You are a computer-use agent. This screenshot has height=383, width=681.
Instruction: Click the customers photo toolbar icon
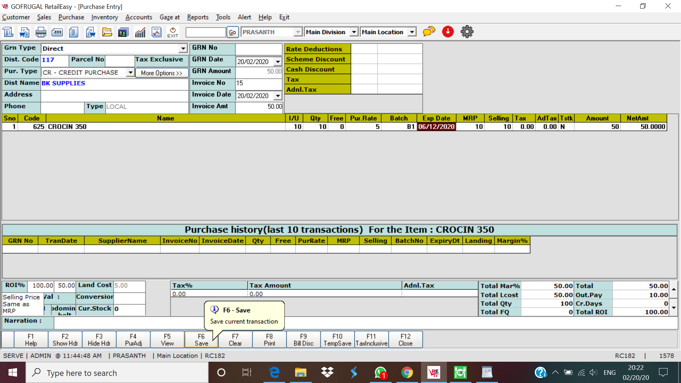point(123,32)
